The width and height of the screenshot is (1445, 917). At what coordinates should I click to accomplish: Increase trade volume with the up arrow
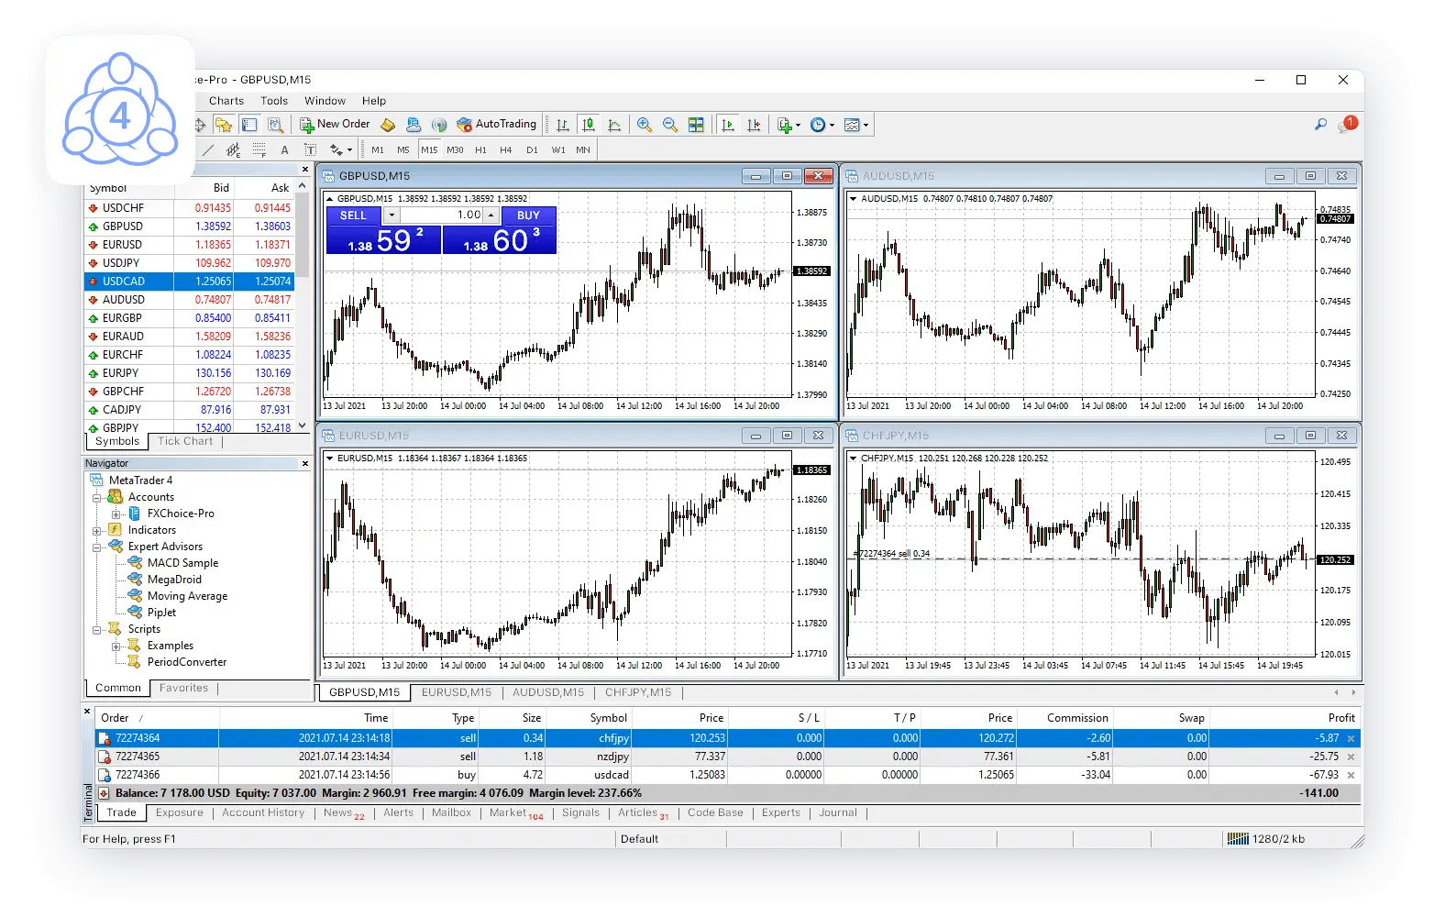tap(491, 215)
